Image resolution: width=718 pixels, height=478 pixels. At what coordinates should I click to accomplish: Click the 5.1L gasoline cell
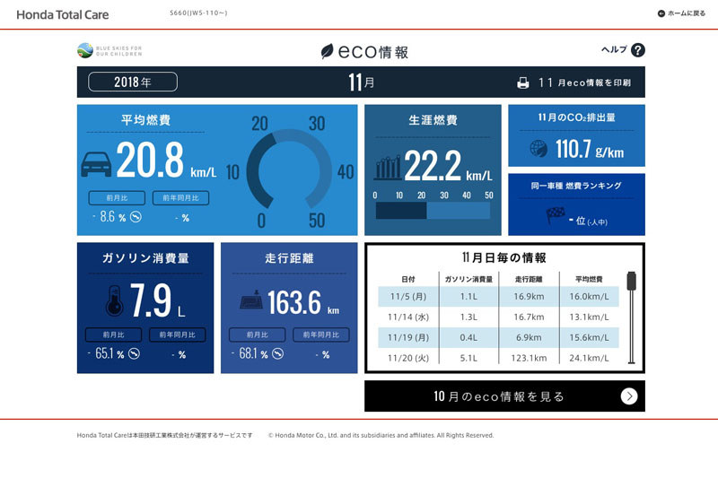(x=468, y=358)
